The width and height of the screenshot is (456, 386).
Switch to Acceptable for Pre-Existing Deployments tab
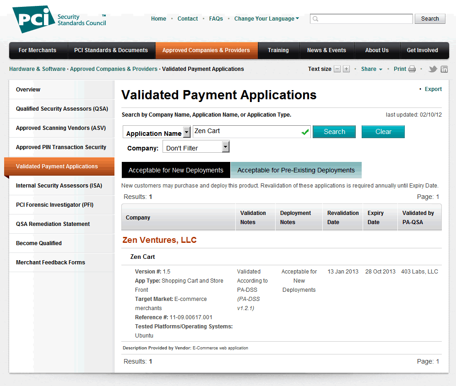coord(296,170)
